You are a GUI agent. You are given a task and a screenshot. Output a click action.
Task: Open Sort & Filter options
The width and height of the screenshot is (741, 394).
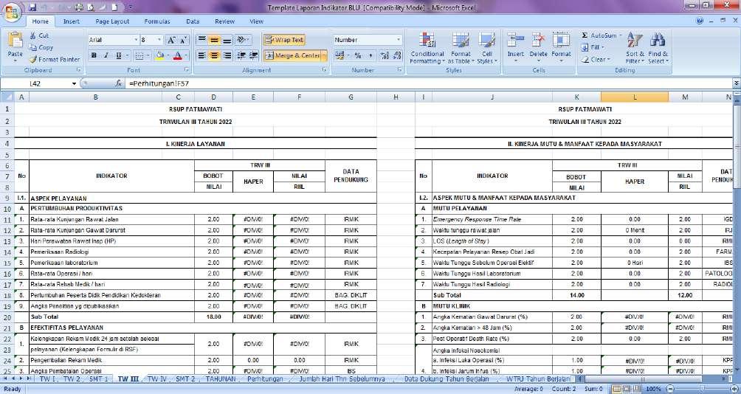(635, 48)
